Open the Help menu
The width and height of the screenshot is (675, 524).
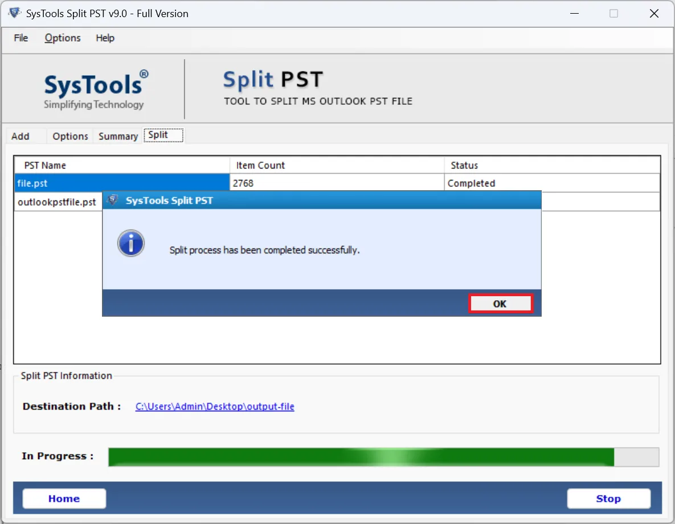pos(105,38)
